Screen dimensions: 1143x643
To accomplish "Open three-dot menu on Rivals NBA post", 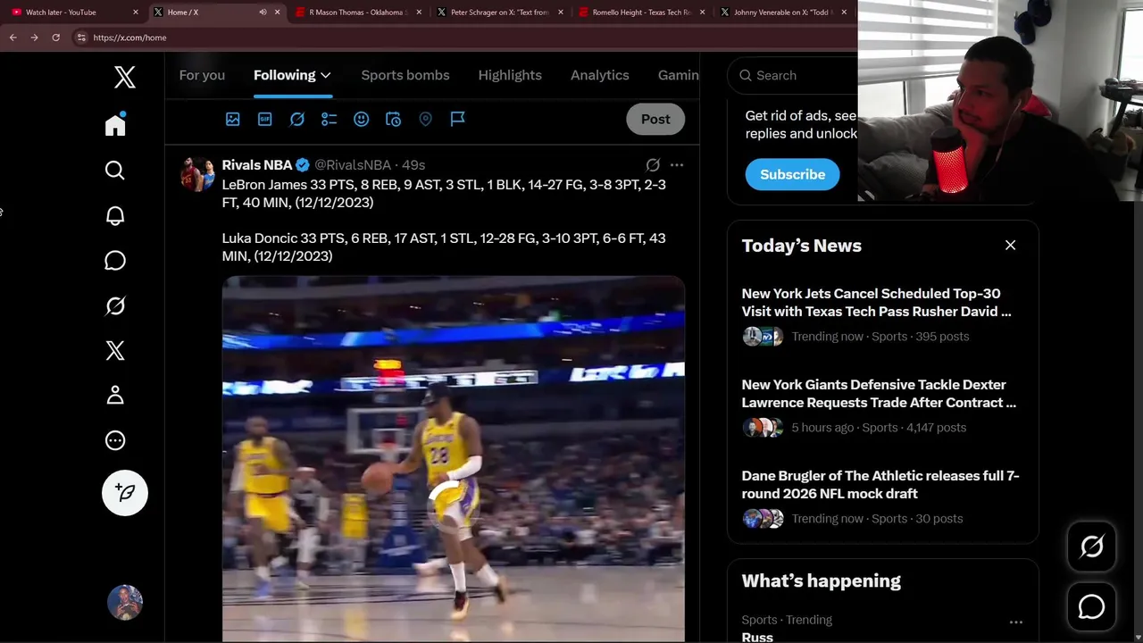I will coord(677,165).
